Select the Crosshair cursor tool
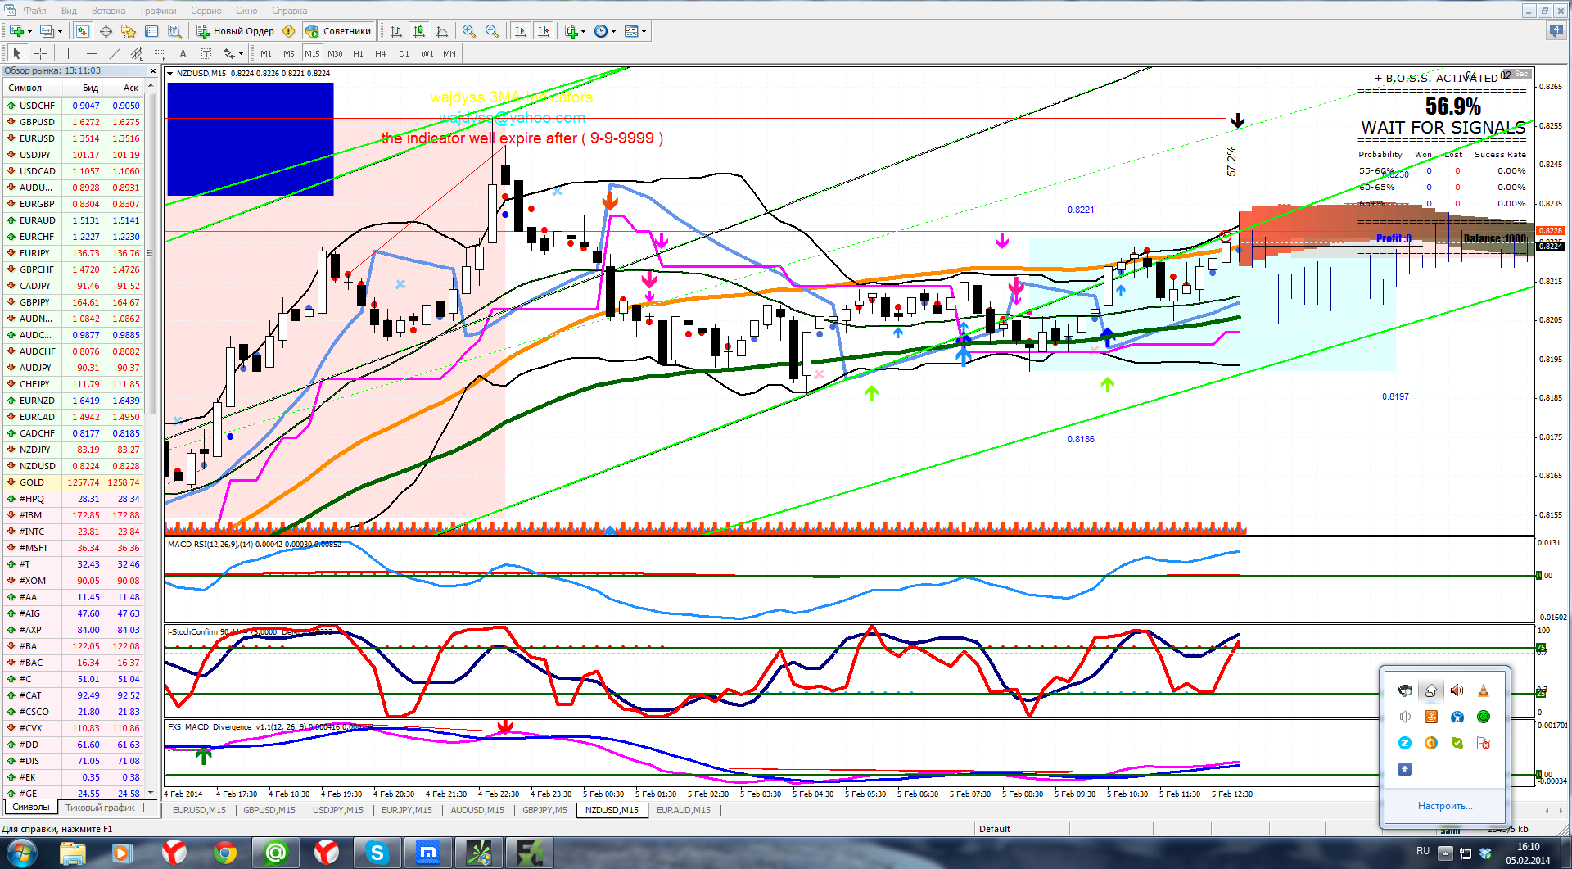Viewport: 1572px width, 869px height. [40, 53]
